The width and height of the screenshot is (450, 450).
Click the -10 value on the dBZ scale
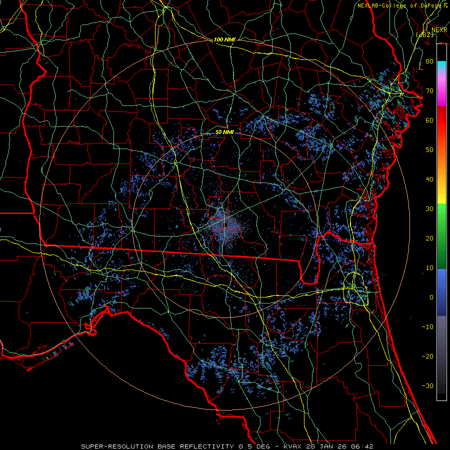pyautogui.click(x=427, y=327)
